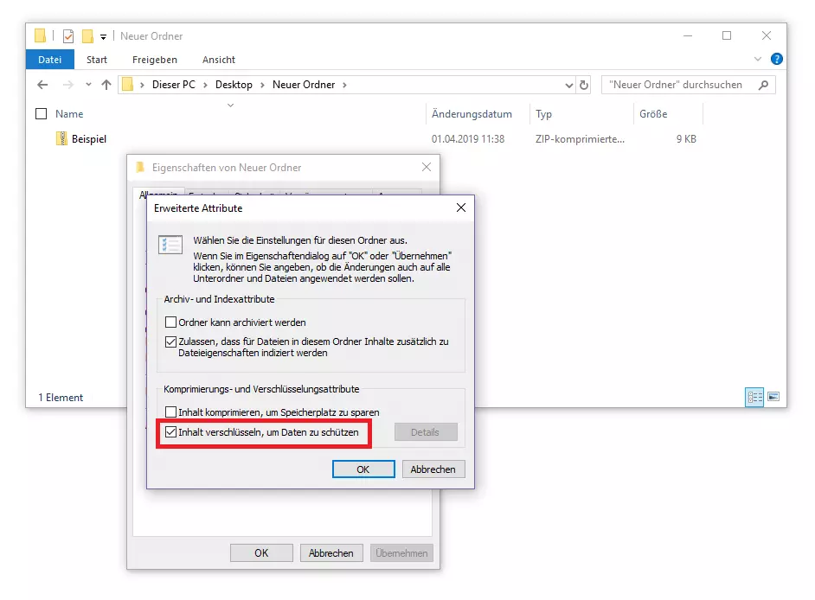Click the folder icon in Eigenschaften title
Image resolution: width=815 pixels, height=600 pixels.
(140, 167)
